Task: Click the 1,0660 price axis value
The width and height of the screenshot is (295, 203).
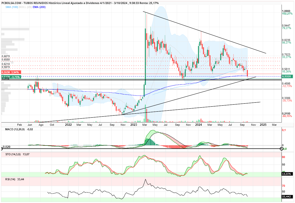Action: coord(286,11)
